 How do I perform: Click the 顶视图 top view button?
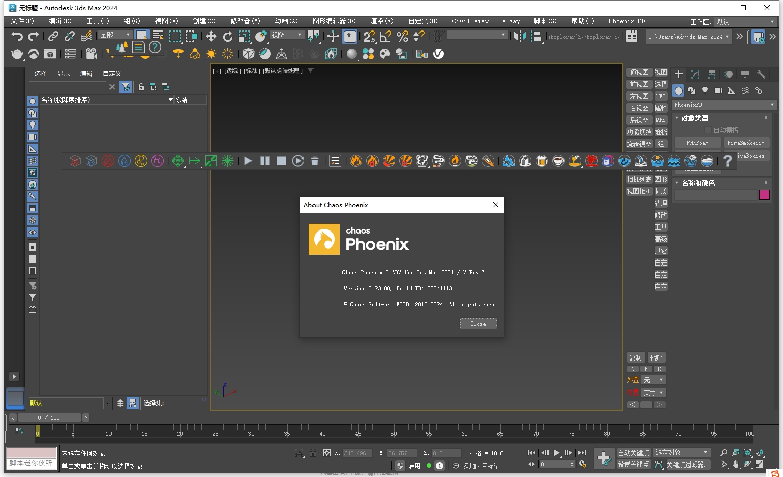[x=639, y=72]
